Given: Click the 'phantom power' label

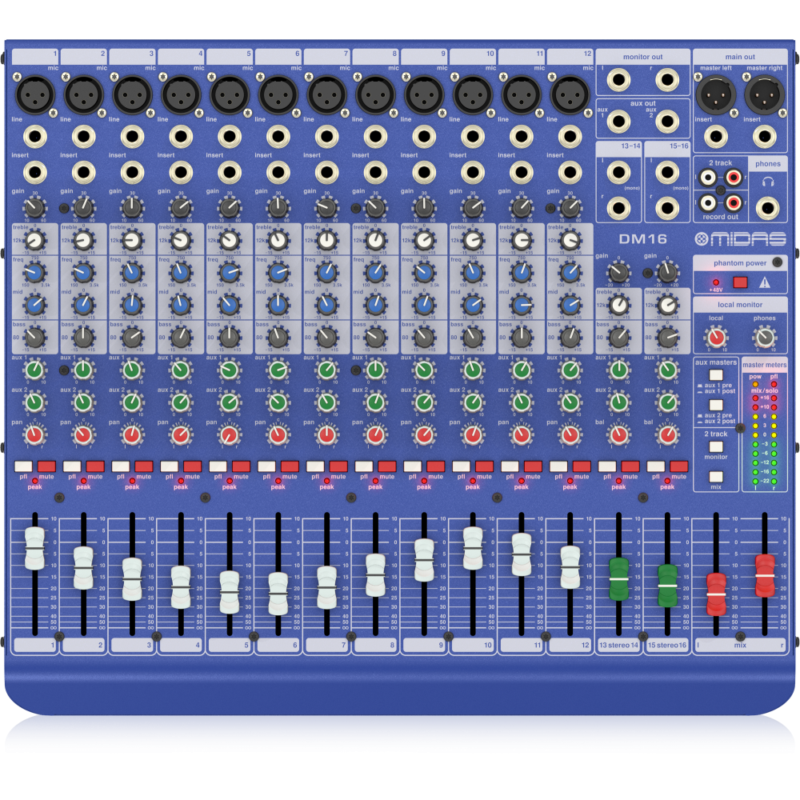Looking at the screenshot, I should click(x=740, y=263).
